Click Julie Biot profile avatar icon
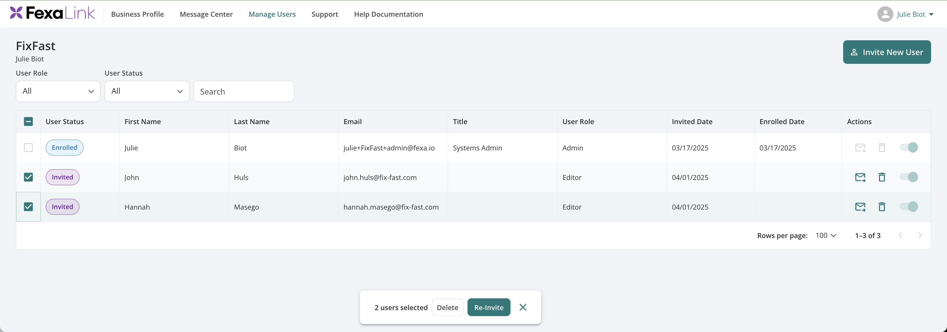The width and height of the screenshot is (947, 332). (885, 14)
